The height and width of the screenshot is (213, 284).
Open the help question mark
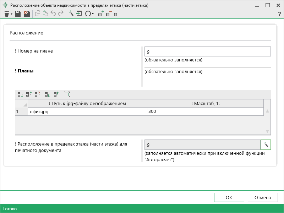click(x=279, y=14)
